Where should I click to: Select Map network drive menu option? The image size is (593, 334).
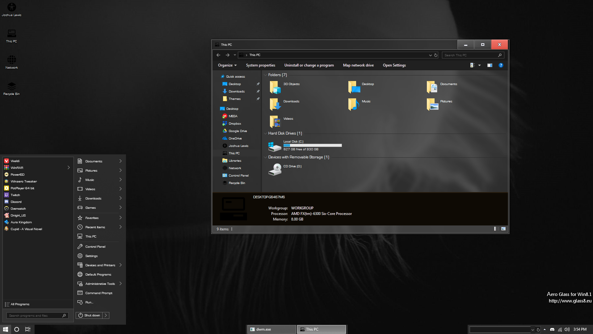[x=358, y=65]
